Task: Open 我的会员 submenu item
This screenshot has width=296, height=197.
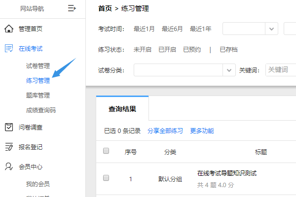Action: 38,184
